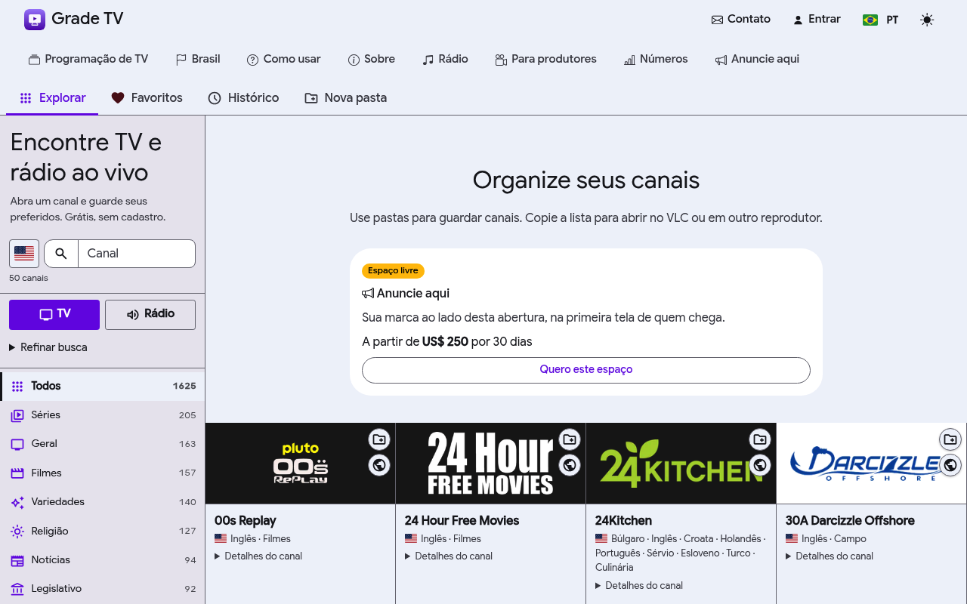Switch to the Histórico tab
Viewport: 967px width, 604px height.
[243, 98]
